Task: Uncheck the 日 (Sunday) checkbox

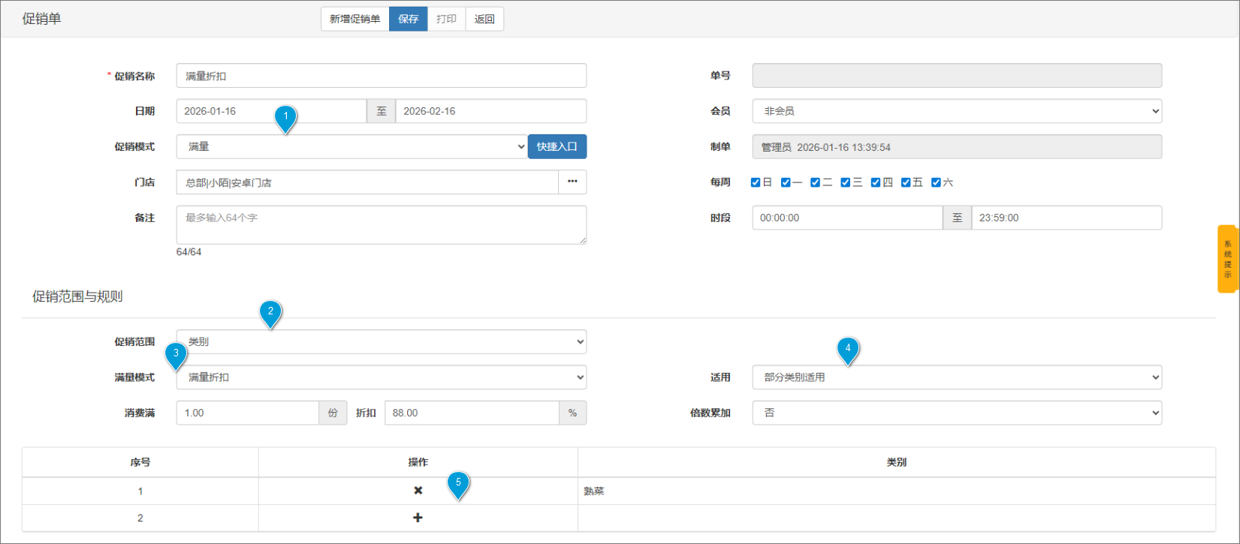Action: point(756,182)
